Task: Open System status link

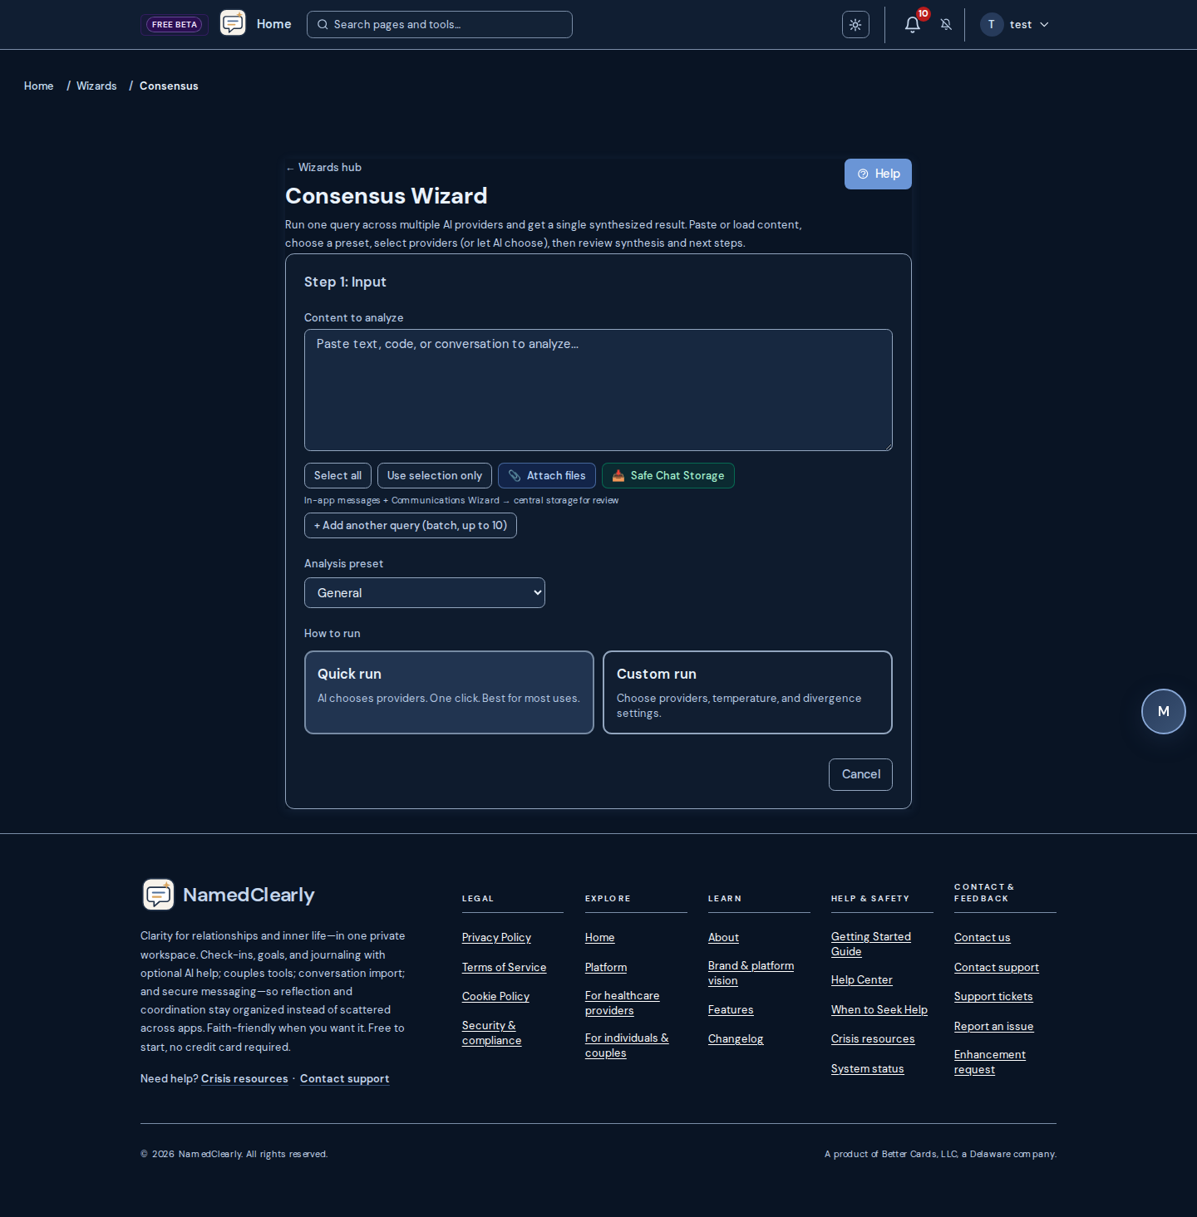Action: click(x=867, y=1068)
